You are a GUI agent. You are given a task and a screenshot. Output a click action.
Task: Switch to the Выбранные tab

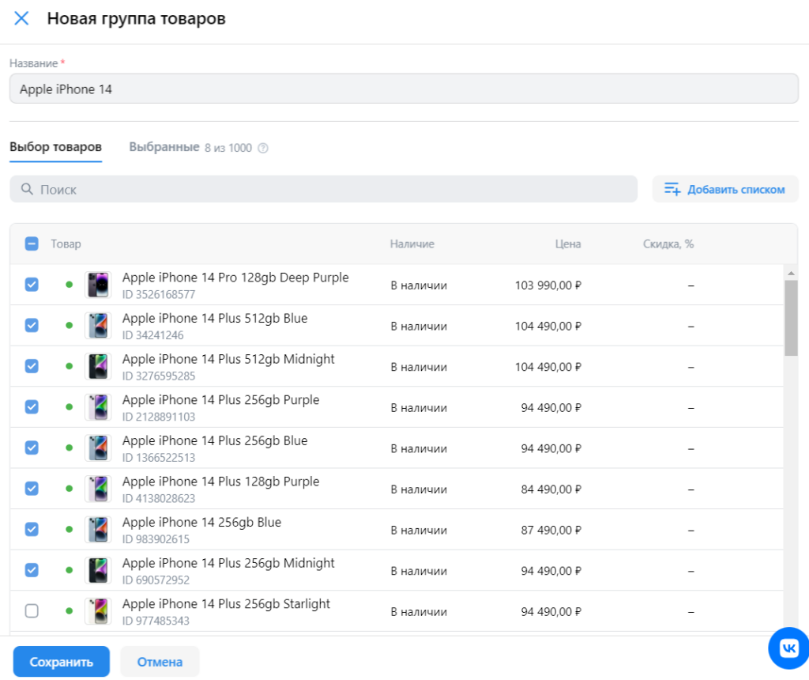point(164,147)
